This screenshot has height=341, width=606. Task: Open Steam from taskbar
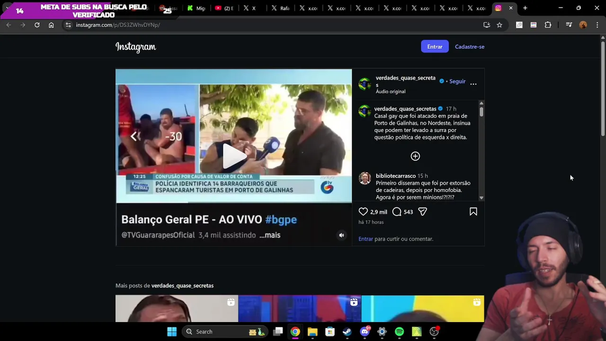(x=347, y=332)
